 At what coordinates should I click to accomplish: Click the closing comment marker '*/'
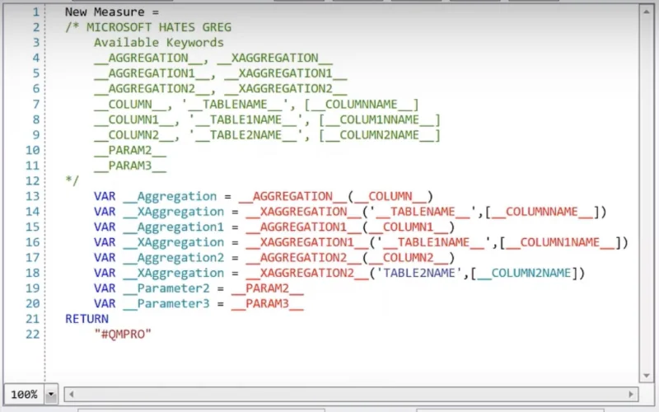pyautogui.click(x=72, y=180)
